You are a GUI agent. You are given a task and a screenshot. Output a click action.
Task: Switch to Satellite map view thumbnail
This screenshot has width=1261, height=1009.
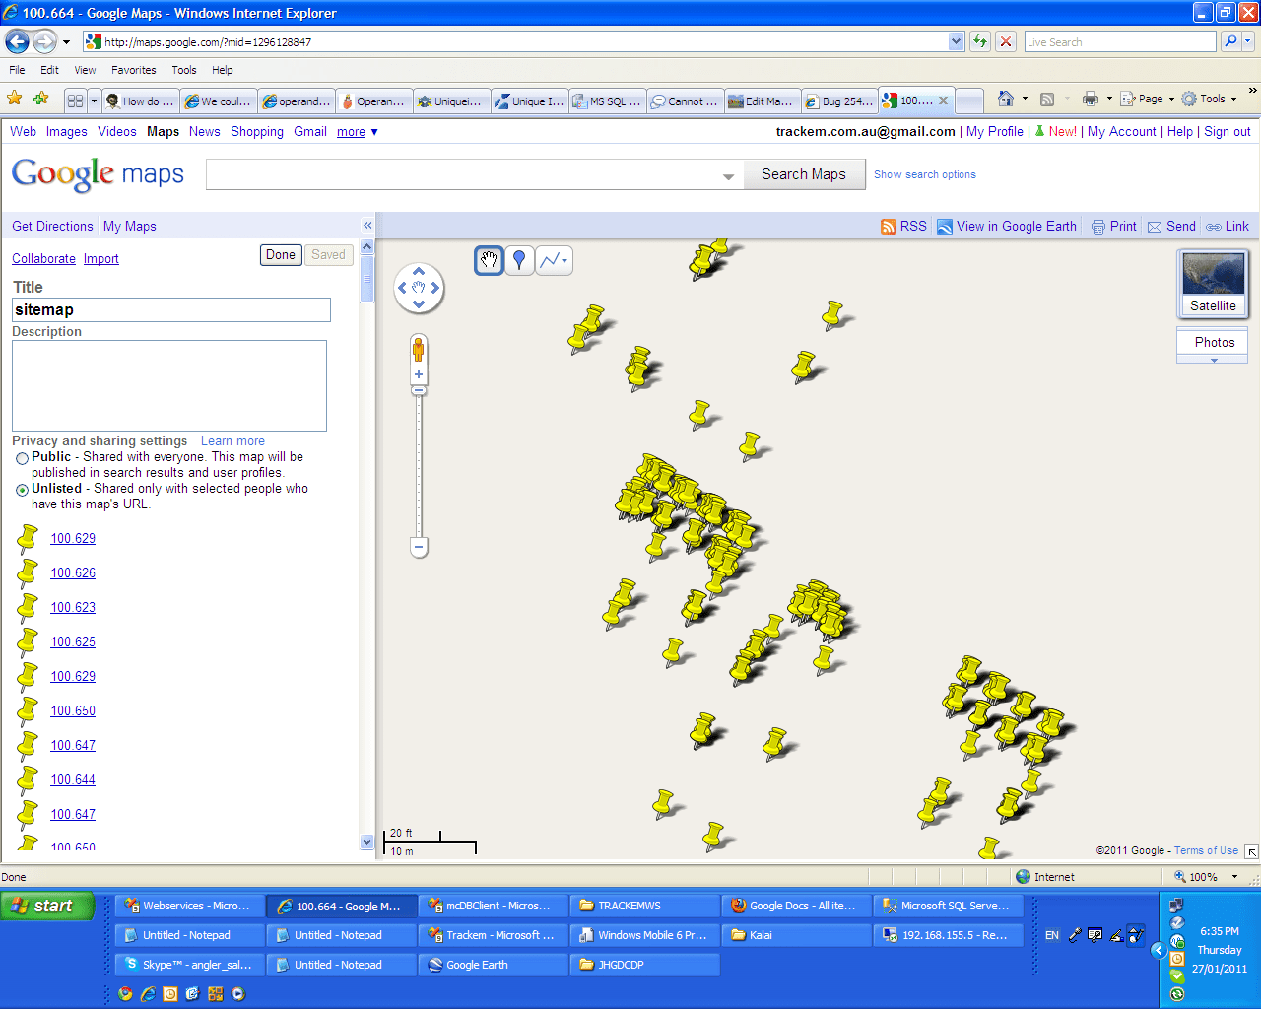pyautogui.click(x=1213, y=284)
